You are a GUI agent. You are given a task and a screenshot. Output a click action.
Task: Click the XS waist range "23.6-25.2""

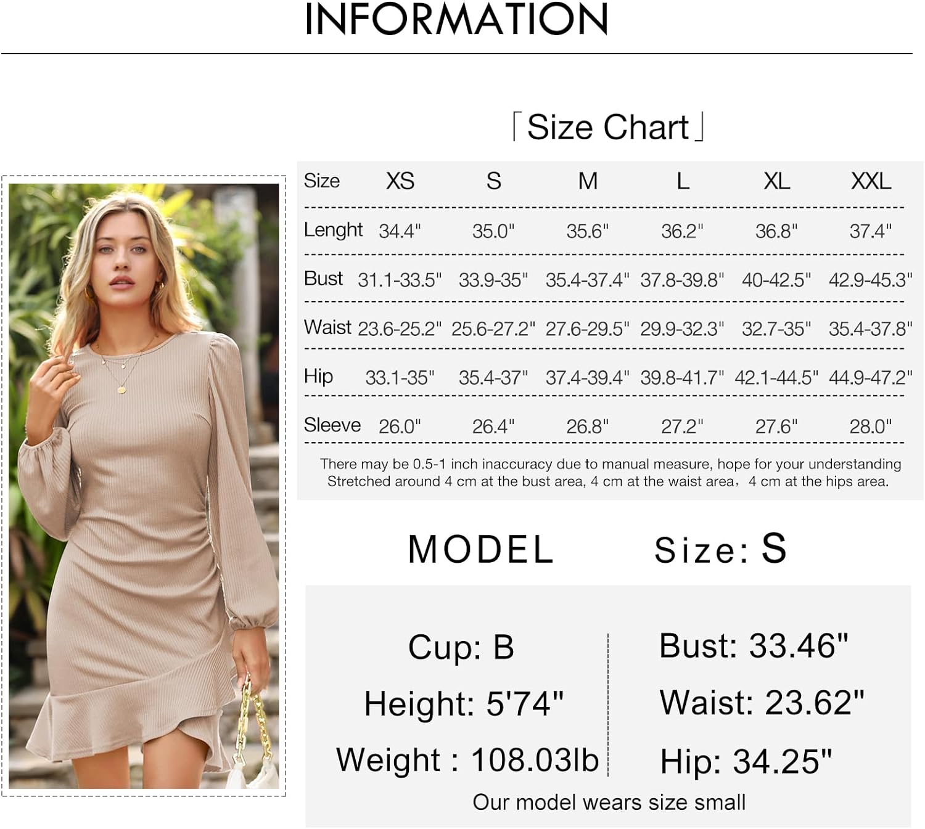pos(400,329)
